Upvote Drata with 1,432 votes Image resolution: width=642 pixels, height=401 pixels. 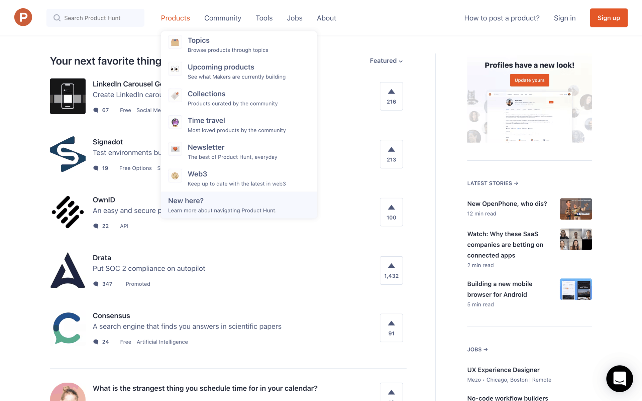391,270
